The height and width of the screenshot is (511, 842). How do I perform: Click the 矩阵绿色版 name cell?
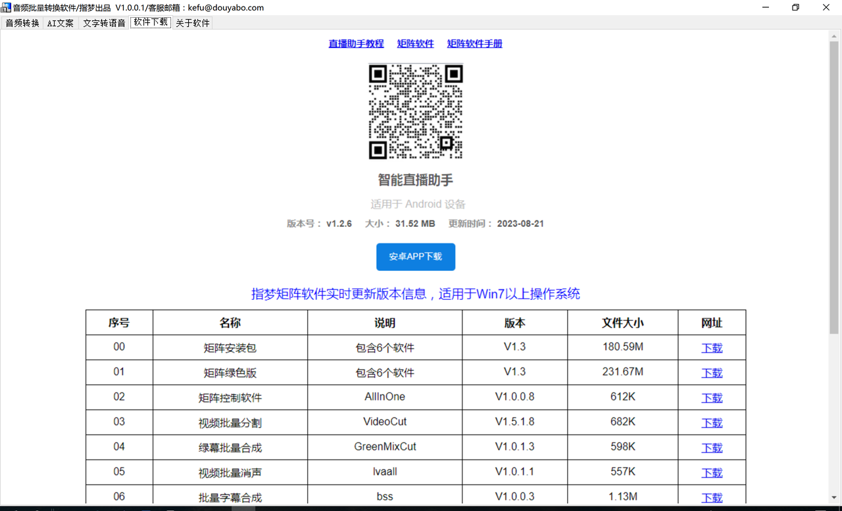(x=230, y=373)
